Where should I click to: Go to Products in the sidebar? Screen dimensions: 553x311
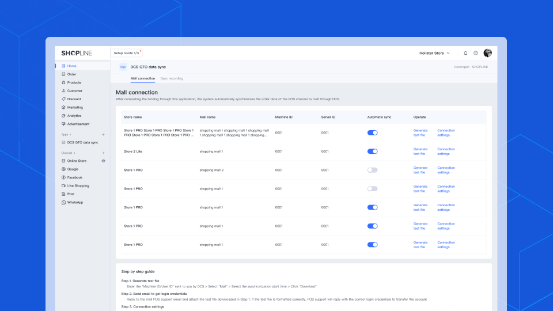74,82
